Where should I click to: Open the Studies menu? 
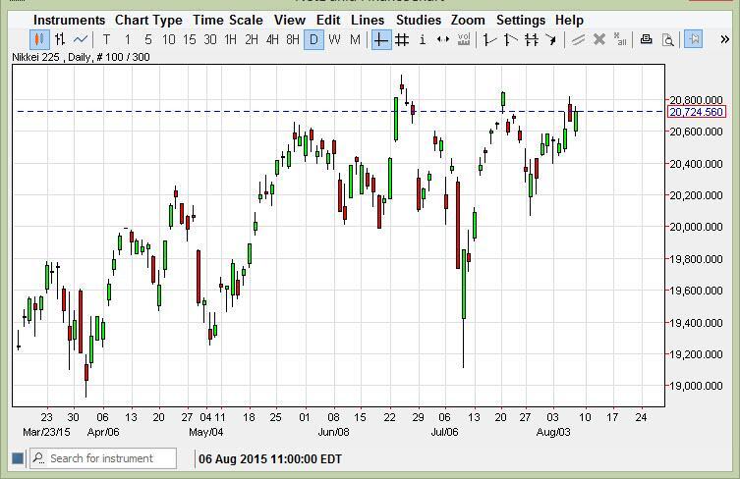tap(419, 20)
